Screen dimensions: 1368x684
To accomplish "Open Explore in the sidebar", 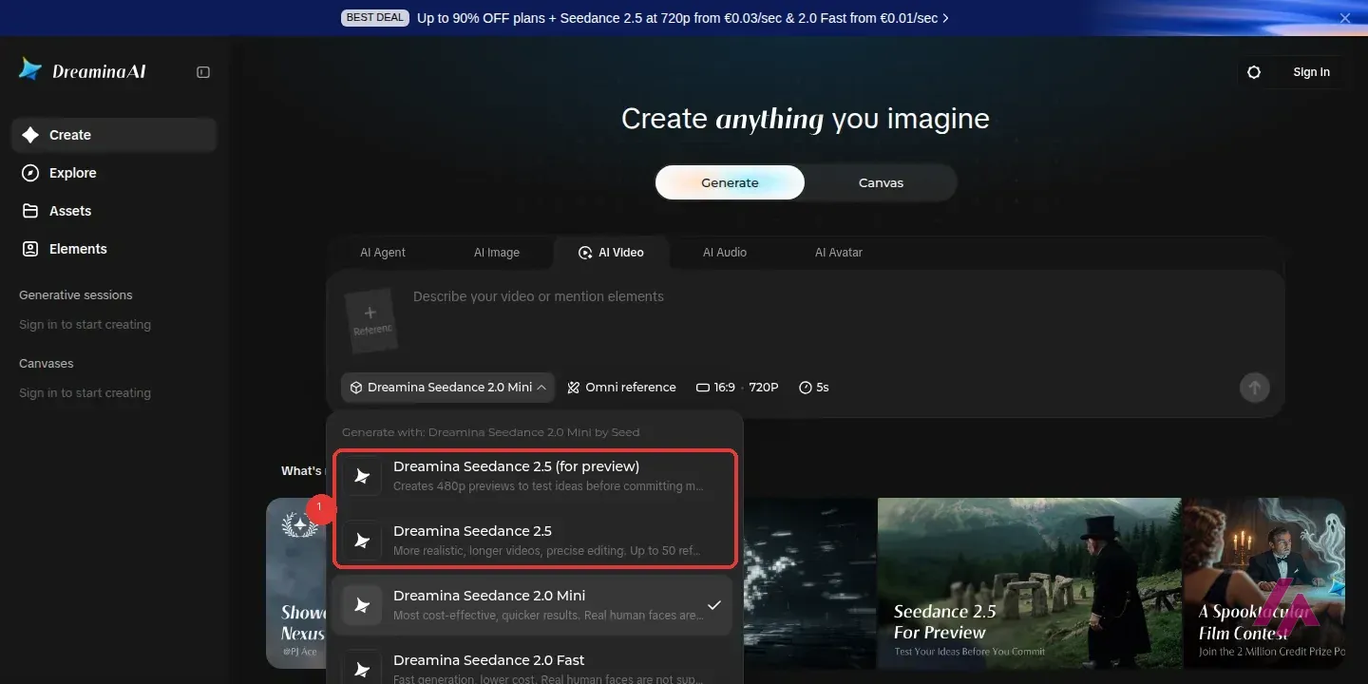I will coord(114,173).
